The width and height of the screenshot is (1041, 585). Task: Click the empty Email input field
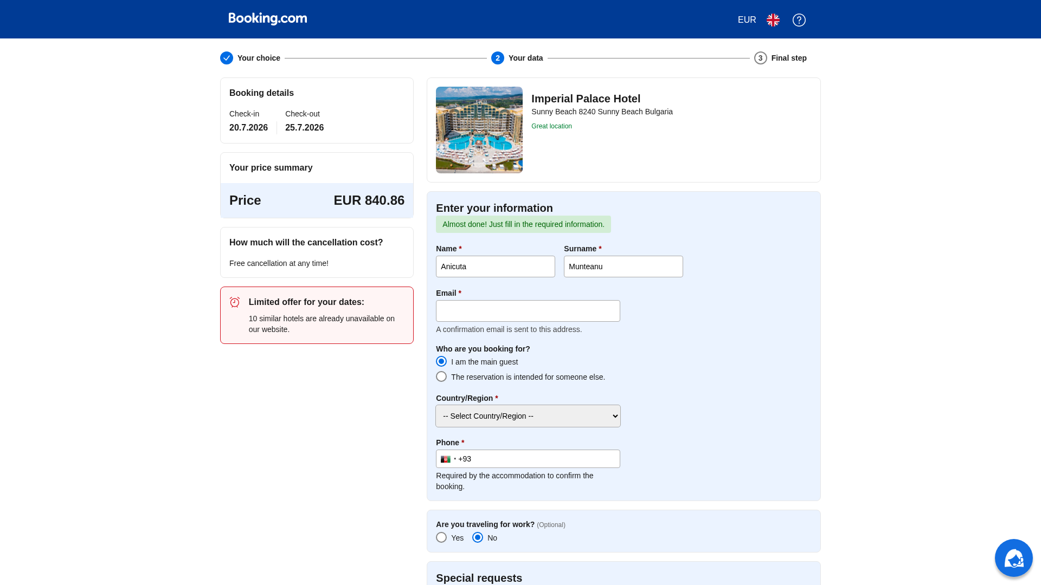pyautogui.click(x=528, y=311)
